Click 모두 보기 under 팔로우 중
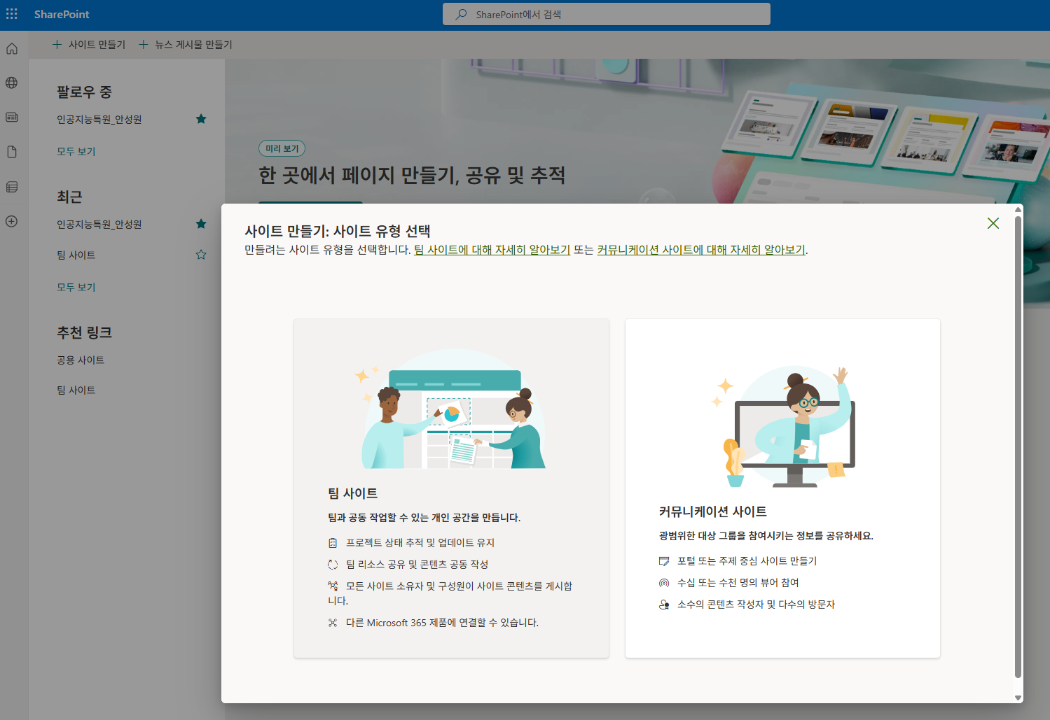 76,151
